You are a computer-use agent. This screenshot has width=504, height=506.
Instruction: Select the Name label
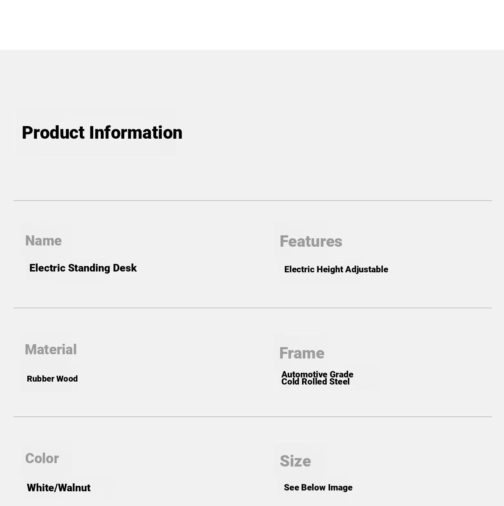[x=43, y=241]
